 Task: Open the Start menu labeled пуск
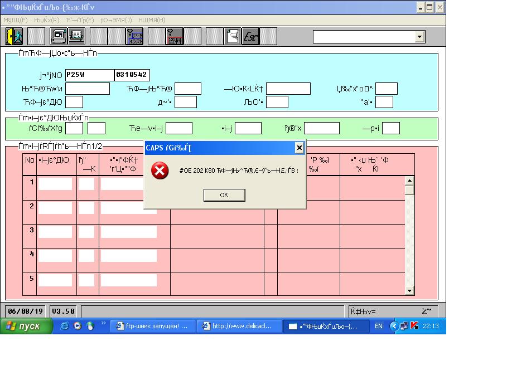(x=27, y=326)
